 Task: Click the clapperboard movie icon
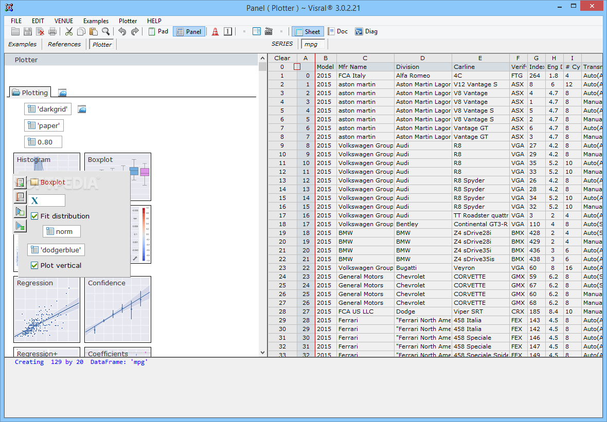269,31
